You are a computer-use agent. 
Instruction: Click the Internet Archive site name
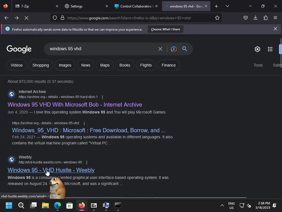coord(32,92)
